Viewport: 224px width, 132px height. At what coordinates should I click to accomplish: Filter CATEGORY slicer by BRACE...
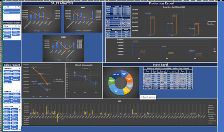16,71
